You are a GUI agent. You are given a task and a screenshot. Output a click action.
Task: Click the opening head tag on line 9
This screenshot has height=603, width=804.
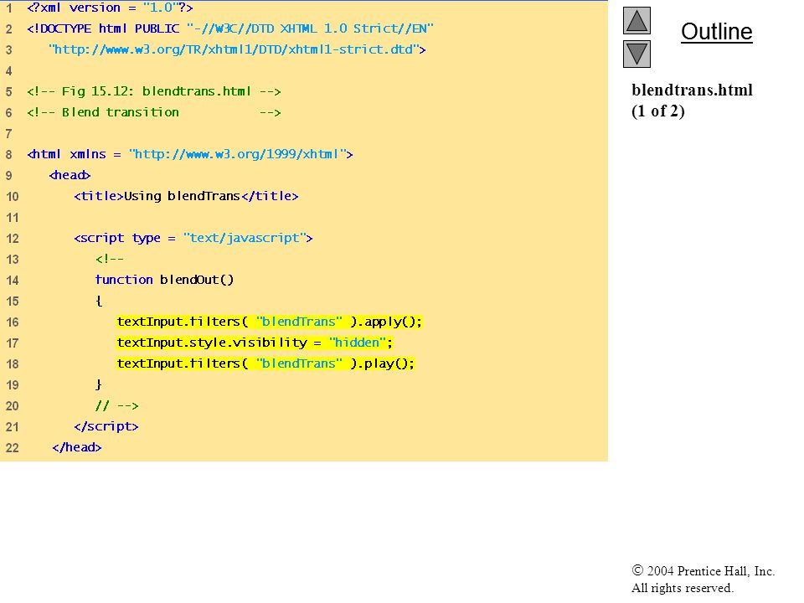[x=70, y=175]
